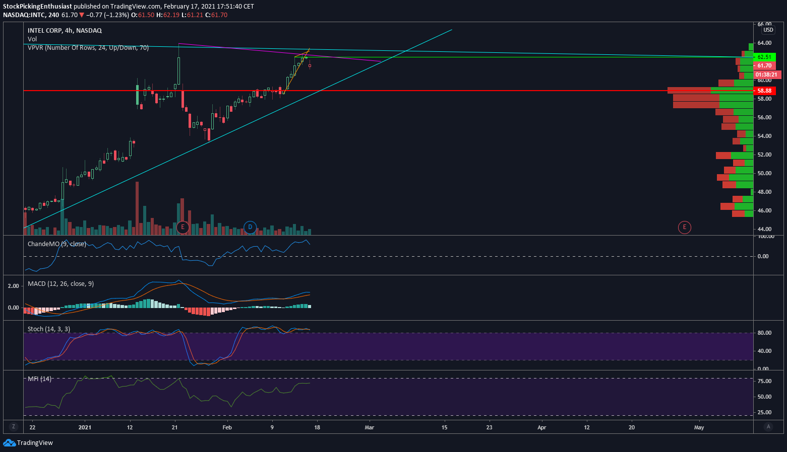The height and width of the screenshot is (452, 787).
Task: Select the 46.00 price axis label
Action: pos(764,211)
